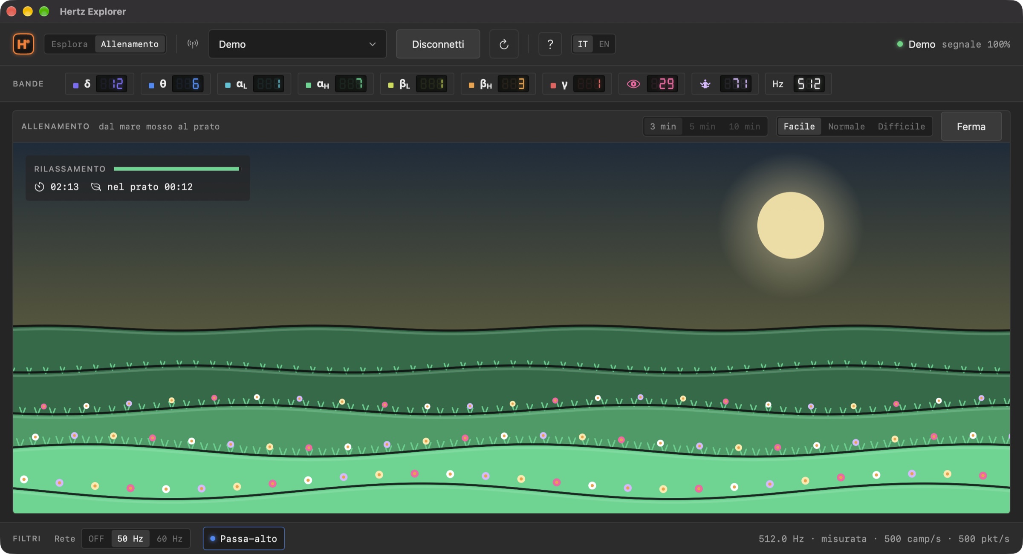This screenshot has width=1023, height=554.
Task: Select the Allenamento tab
Action: point(130,44)
